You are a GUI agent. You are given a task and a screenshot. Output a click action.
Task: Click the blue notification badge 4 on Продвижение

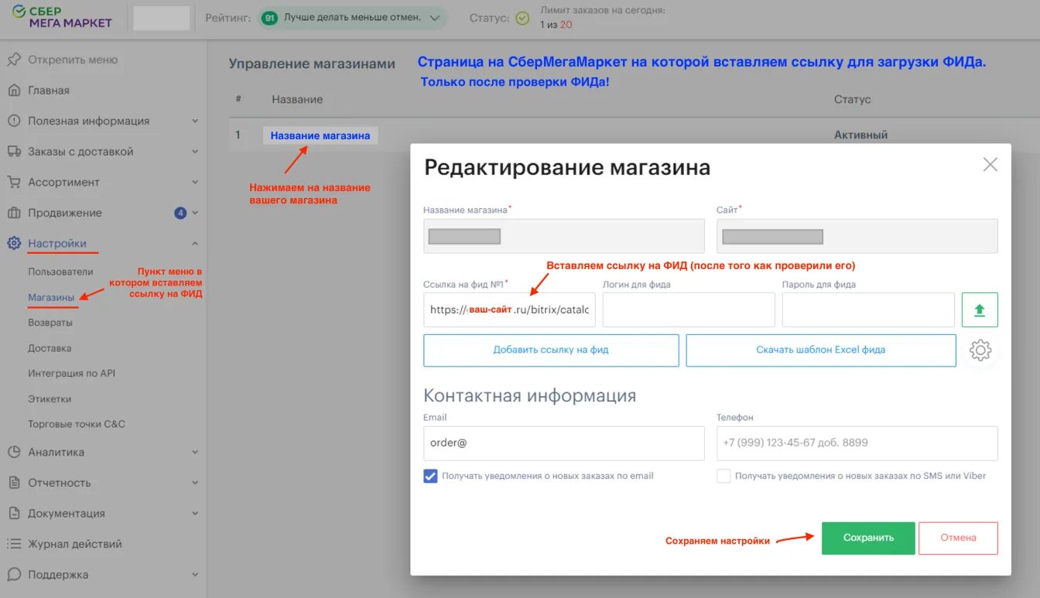pyautogui.click(x=180, y=213)
